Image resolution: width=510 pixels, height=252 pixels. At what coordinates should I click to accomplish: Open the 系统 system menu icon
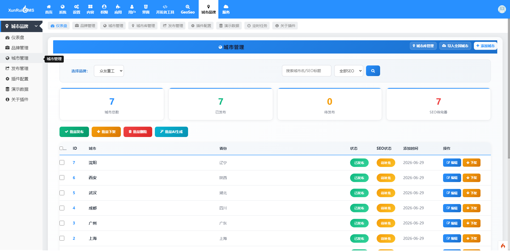(63, 9)
